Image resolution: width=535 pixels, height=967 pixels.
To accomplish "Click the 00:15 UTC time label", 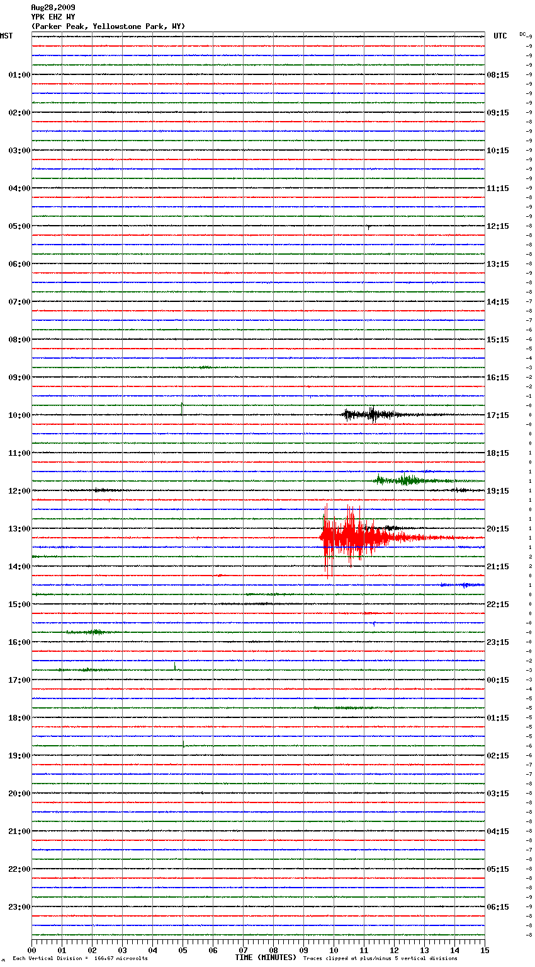I will tap(498, 680).
